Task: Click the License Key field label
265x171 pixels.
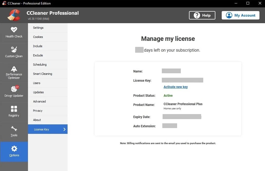Action: coord(142,81)
